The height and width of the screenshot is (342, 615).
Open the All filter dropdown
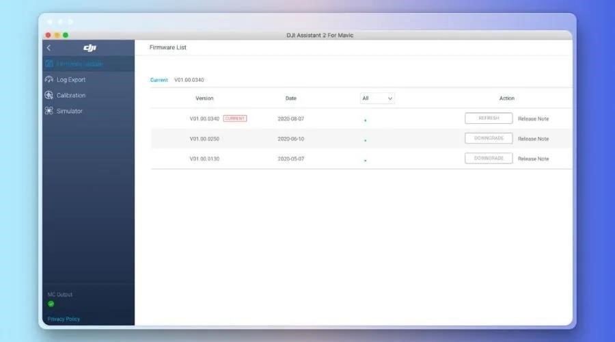[x=377, y=98]
